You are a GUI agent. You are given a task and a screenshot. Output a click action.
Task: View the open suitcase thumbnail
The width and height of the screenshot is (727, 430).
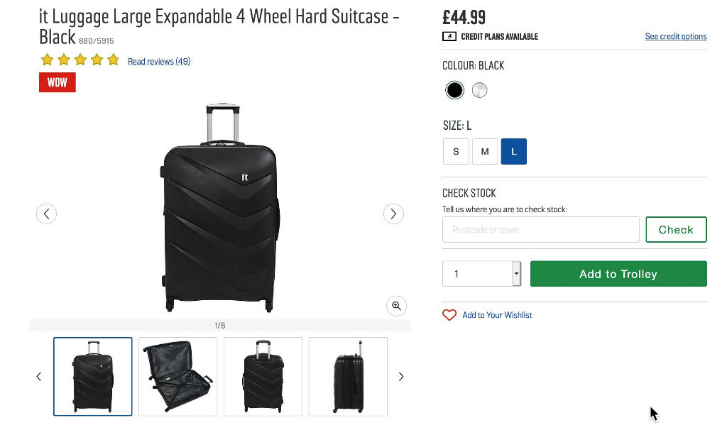[x=177, y=376]
